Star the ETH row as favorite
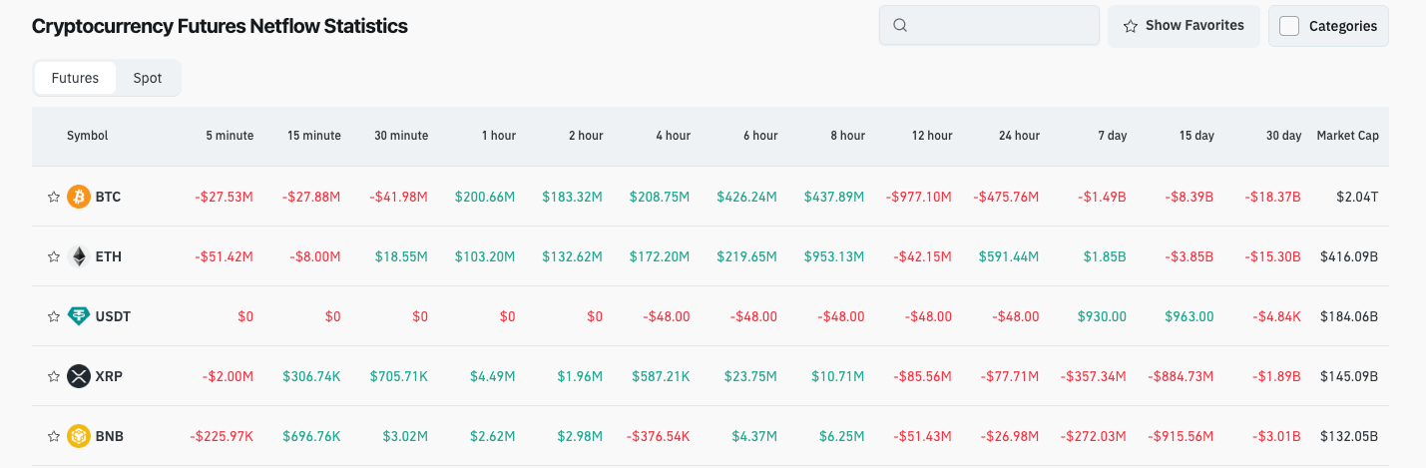This screenshot has width=1426, height=468. point(54,257)
